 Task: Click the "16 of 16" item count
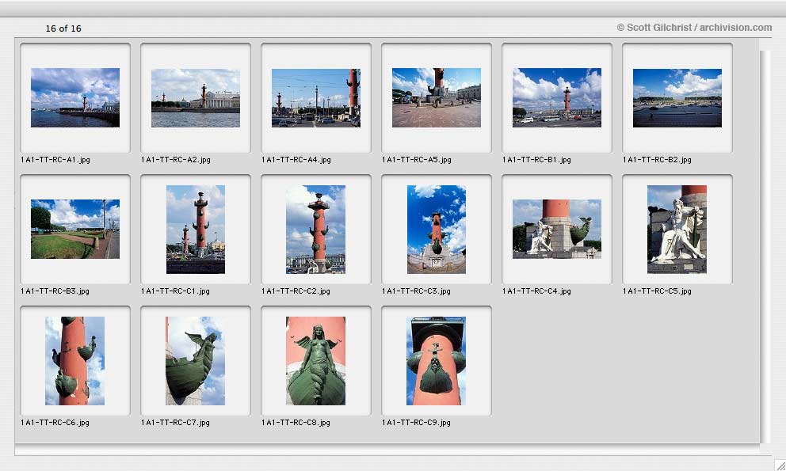coord(63,28)
